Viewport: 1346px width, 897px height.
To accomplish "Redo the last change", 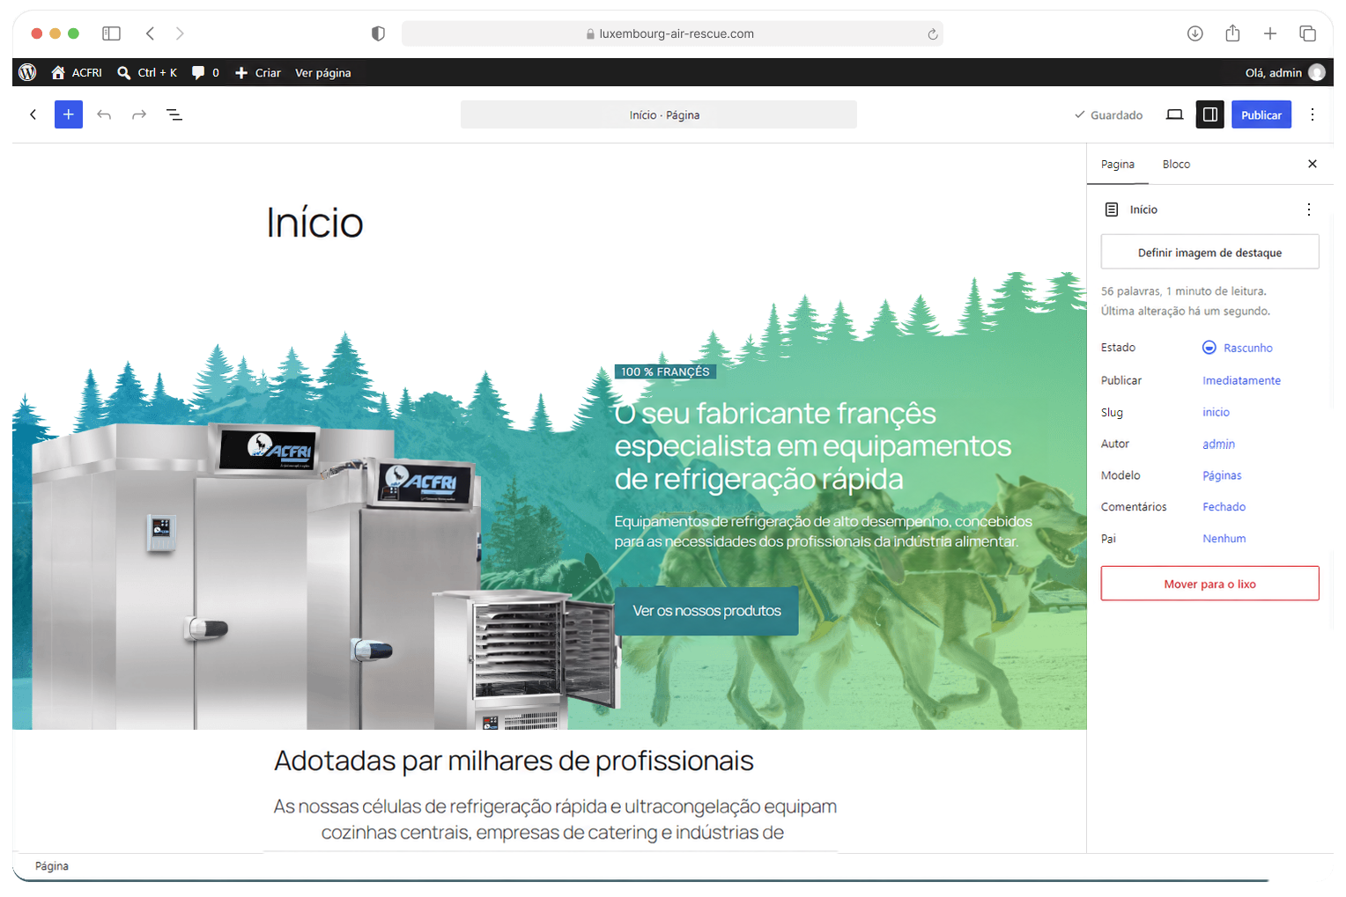I will pos(139,114).
